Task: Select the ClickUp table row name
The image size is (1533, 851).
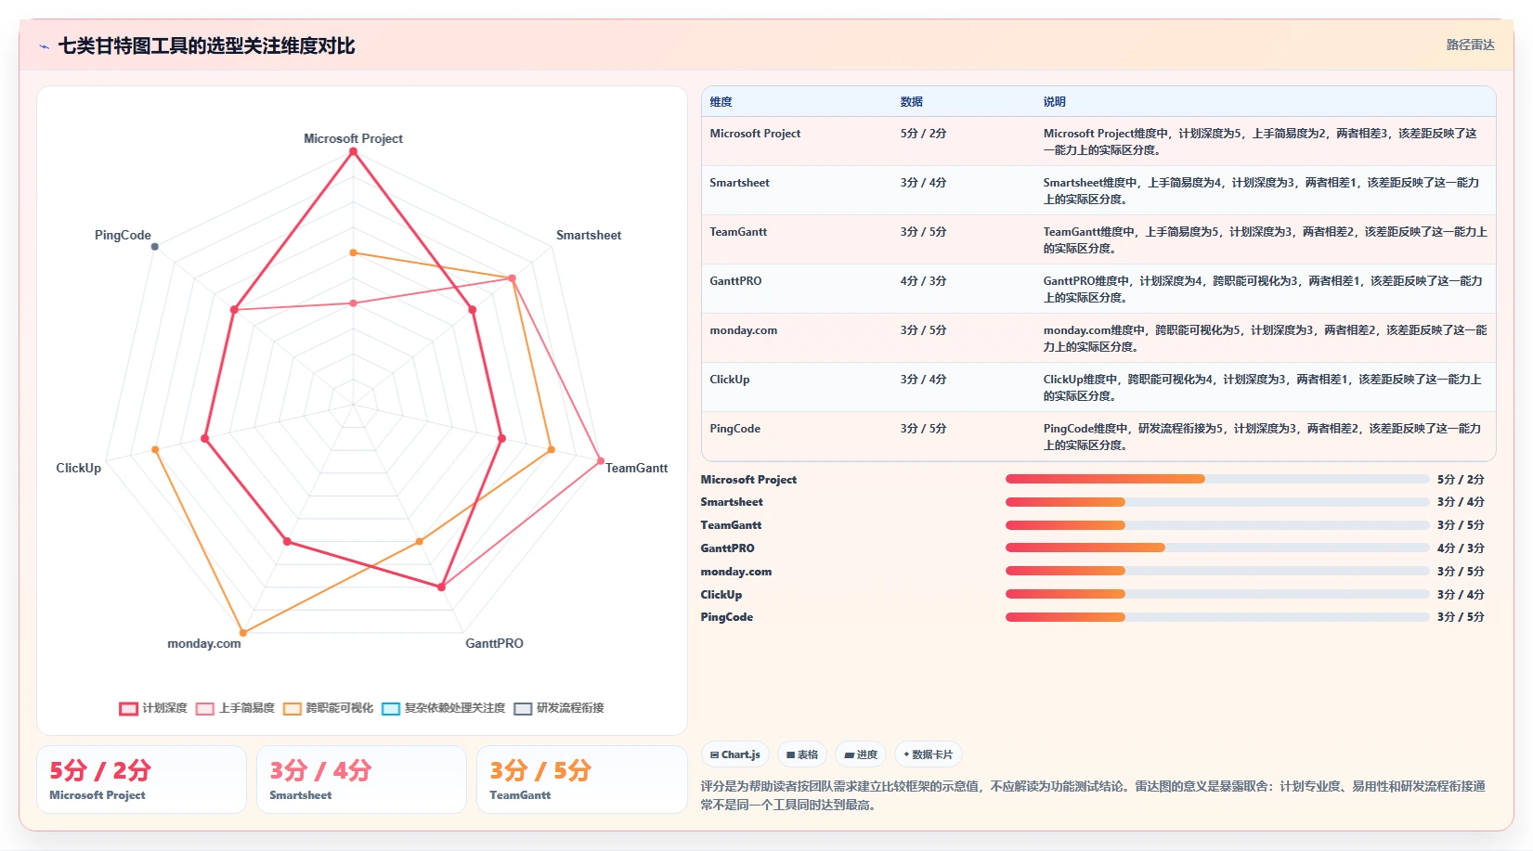Action: click(729, 380)
